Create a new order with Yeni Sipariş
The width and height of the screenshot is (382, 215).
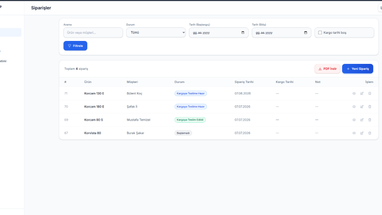tap(357, 69)
